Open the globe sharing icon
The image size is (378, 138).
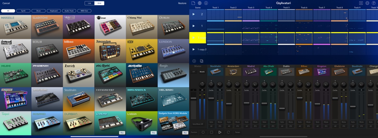tap(200, 3)
